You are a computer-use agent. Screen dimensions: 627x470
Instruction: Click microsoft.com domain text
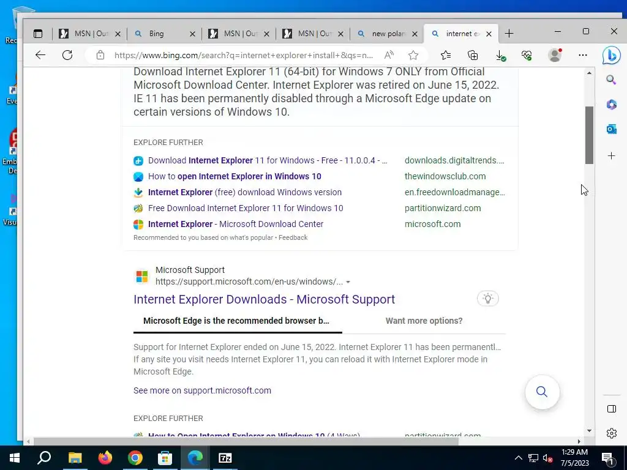pos(433,224)
